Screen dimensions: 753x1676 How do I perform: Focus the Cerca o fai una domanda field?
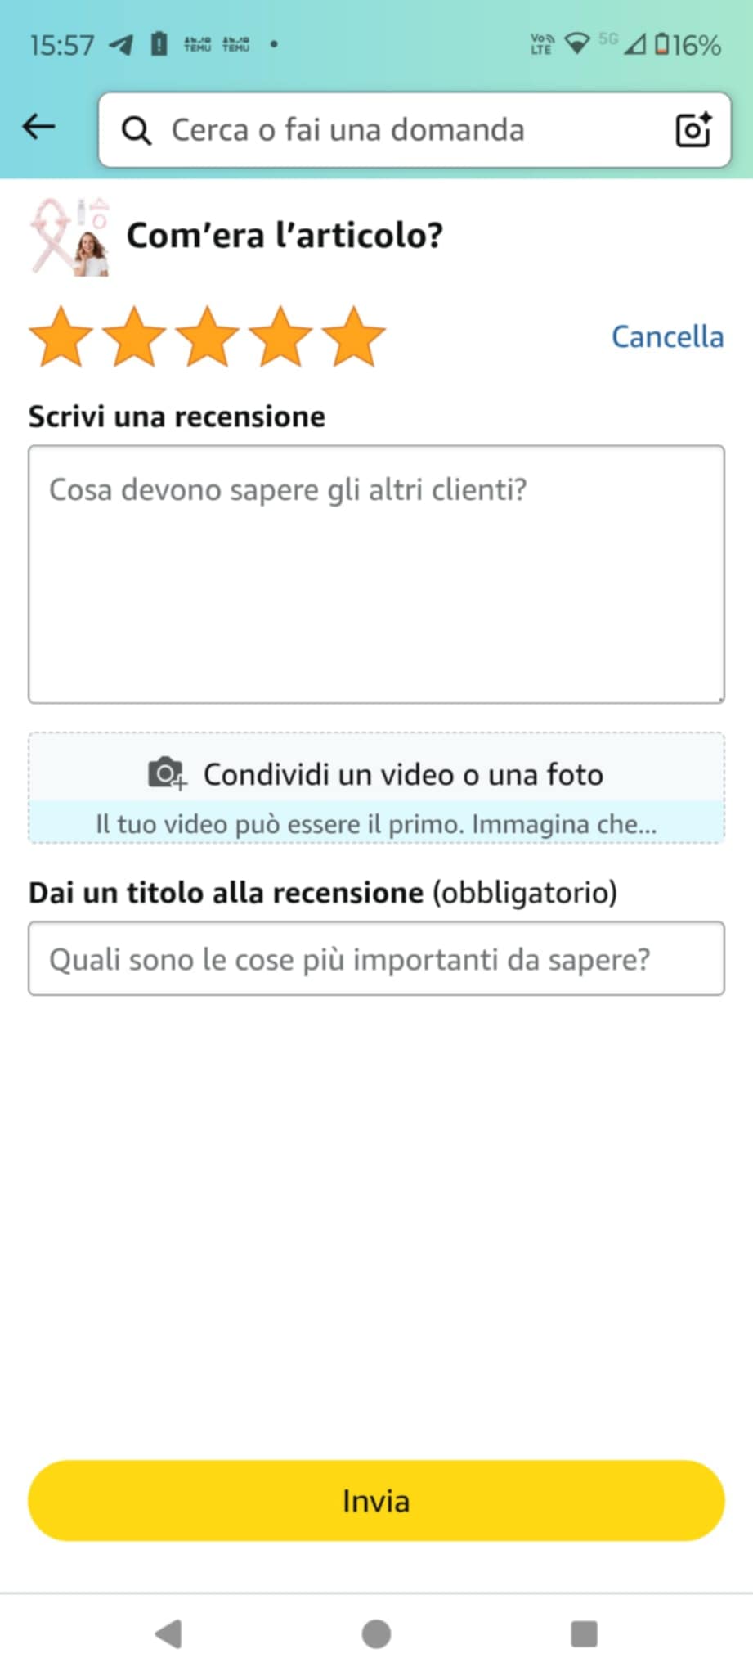click(415, 130)
